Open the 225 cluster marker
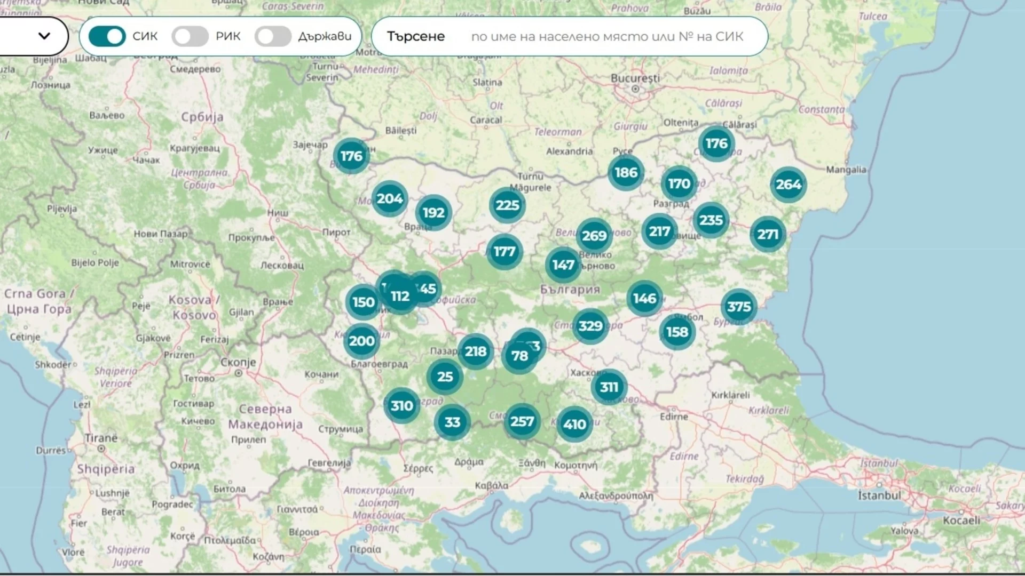1025x576 pixels. tap(507, 205)
